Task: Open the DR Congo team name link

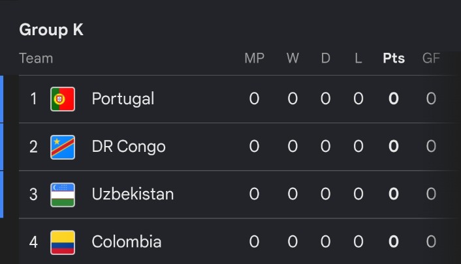Action: click(x=129, y=147)
